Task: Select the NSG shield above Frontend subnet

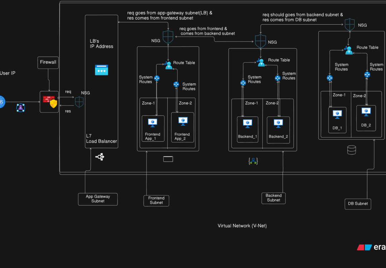Action: coord(168,37)
